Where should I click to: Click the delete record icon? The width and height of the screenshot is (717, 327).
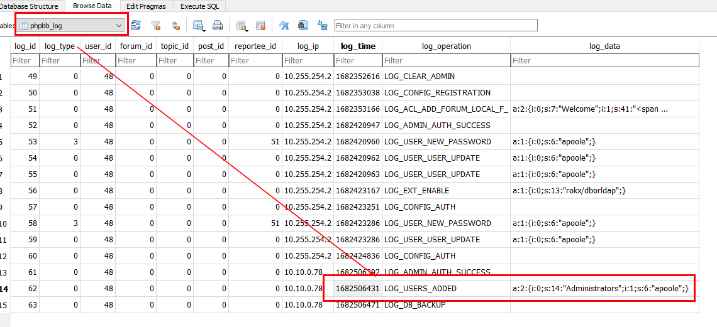[260, 26]
